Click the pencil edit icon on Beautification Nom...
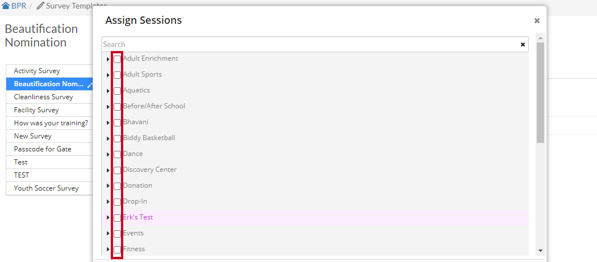 click(x=90, y=85)
